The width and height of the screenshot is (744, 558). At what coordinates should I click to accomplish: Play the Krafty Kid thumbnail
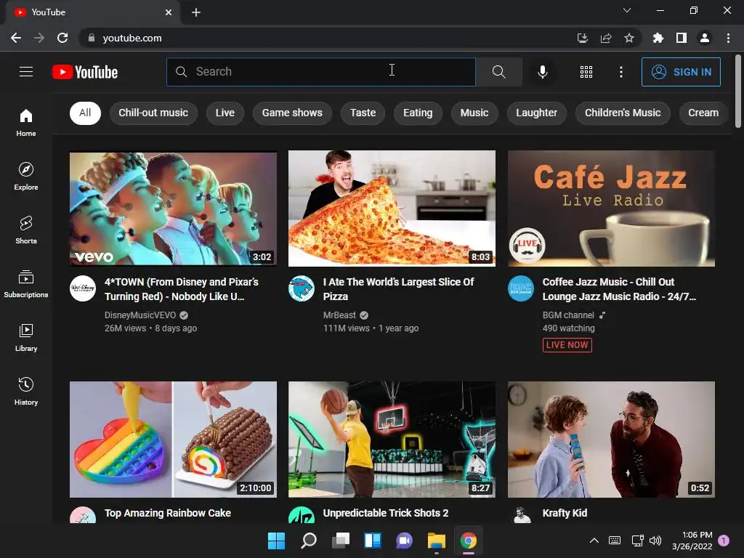coord(611,440)
